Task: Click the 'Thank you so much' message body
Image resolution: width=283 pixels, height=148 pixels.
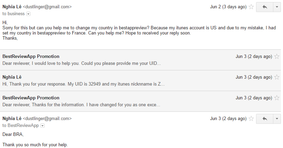Action: [35, 145]
